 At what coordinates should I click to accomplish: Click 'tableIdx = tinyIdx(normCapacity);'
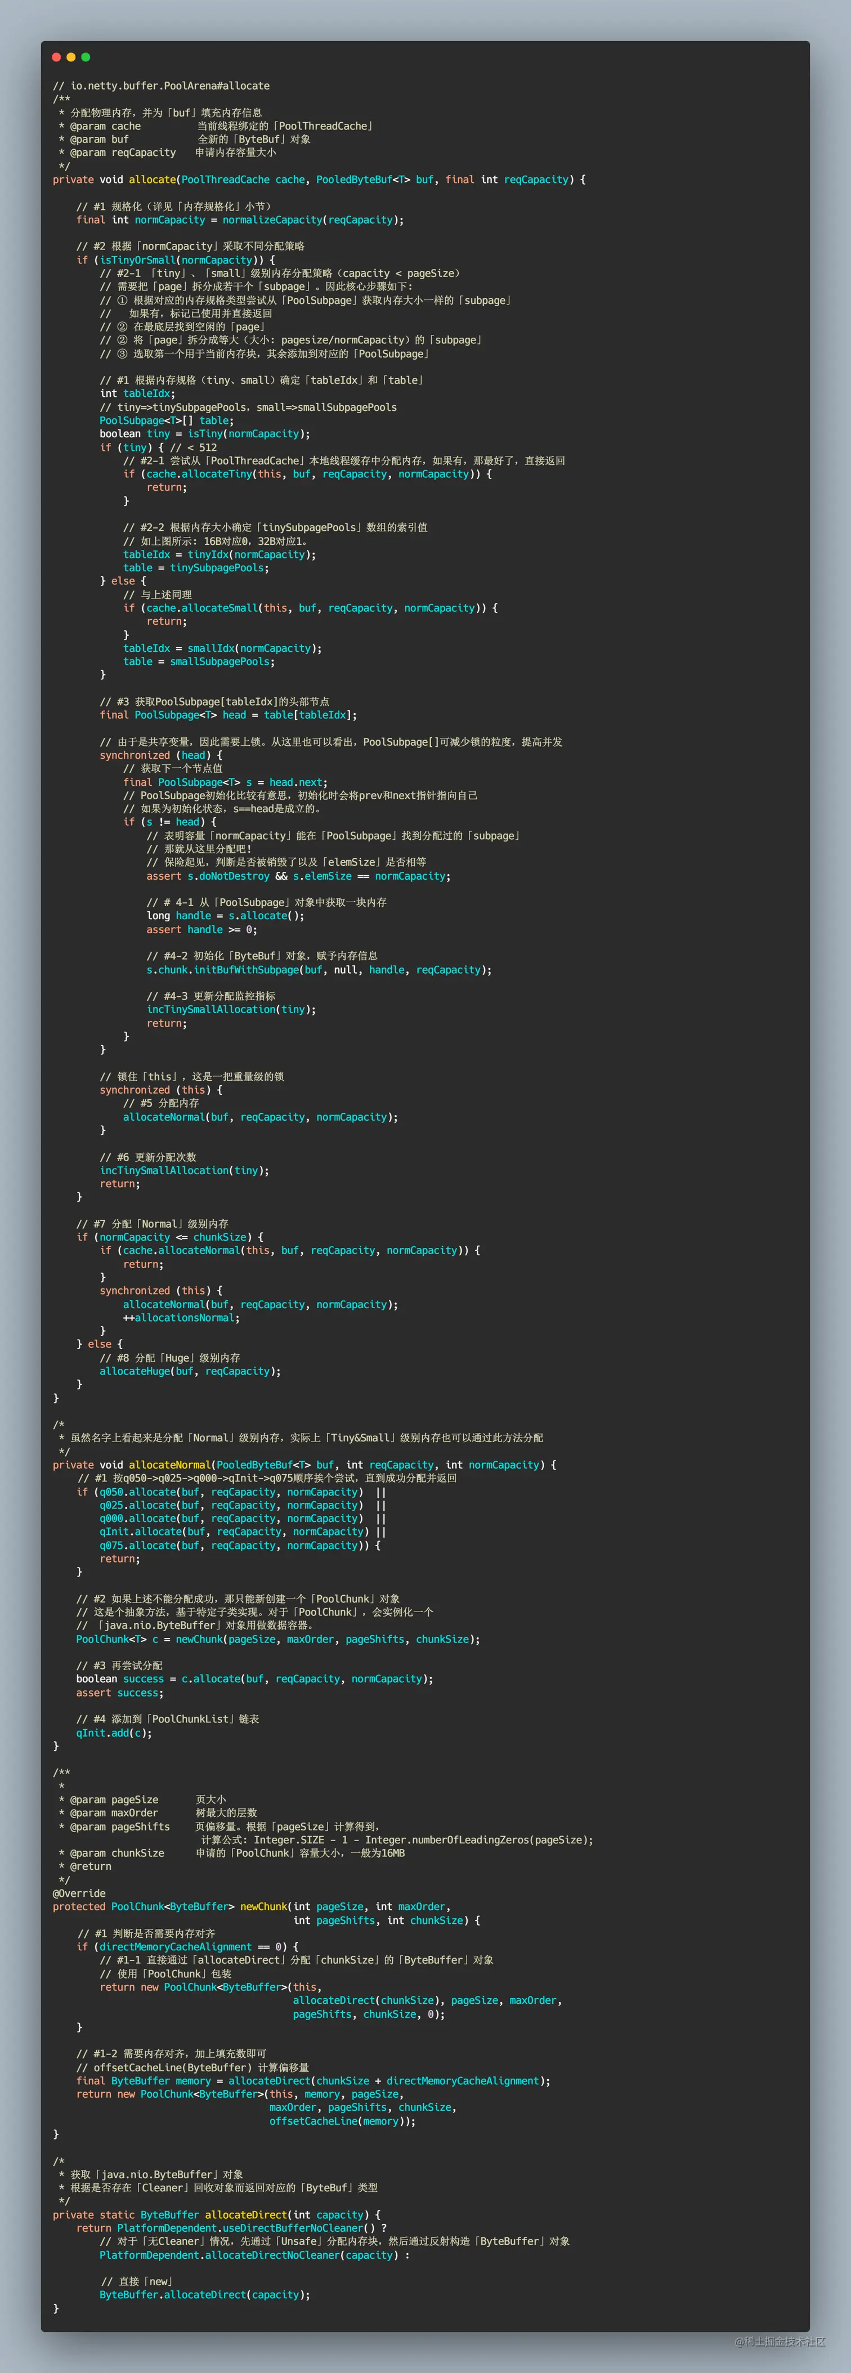click(219, 554)
